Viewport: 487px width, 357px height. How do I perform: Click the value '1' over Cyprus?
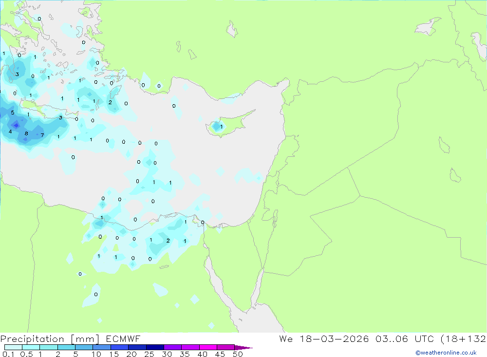point(222,127)
